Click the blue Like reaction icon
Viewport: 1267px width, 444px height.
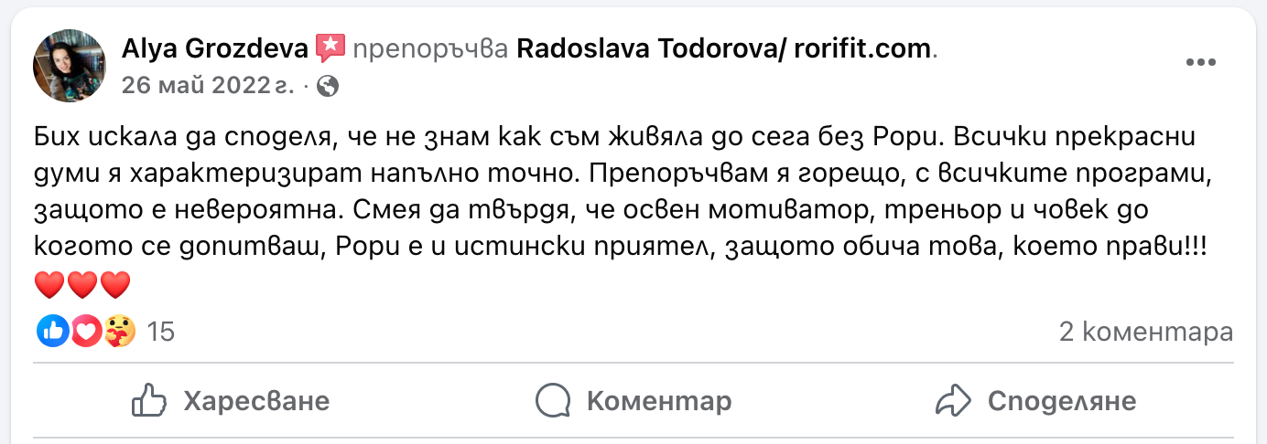click(x=51, y=331)
